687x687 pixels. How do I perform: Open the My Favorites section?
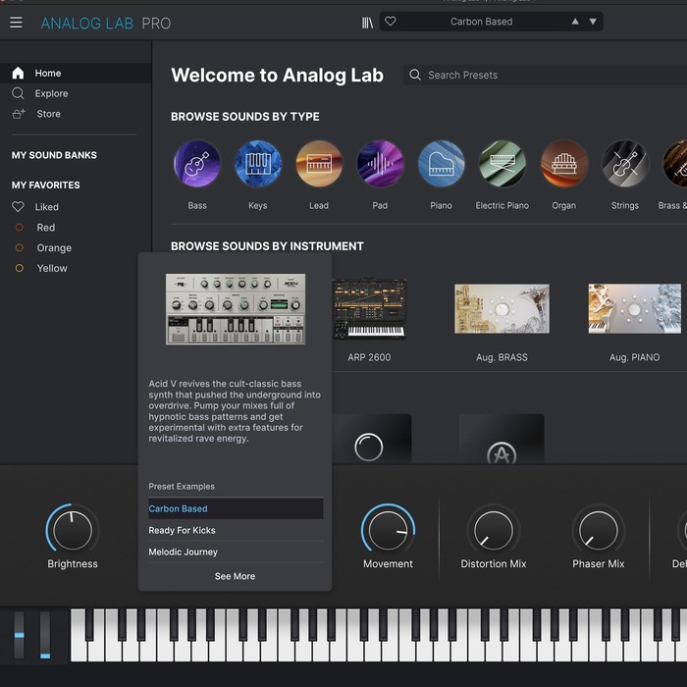(x=46, y=185)
